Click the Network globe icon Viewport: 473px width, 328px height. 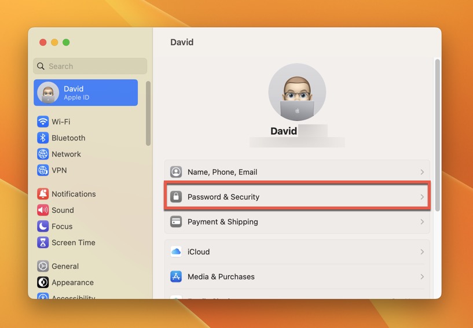[x=43, y=154]
